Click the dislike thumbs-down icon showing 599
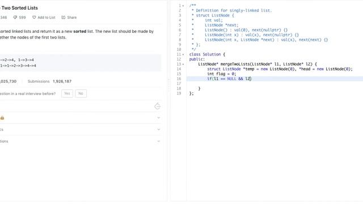Viewport: 363px width, 204px height. [15, 18]
